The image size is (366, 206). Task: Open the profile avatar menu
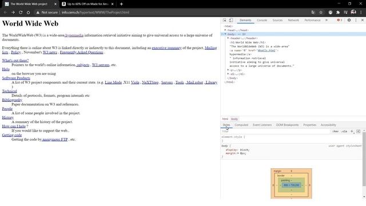coord(353,12)
